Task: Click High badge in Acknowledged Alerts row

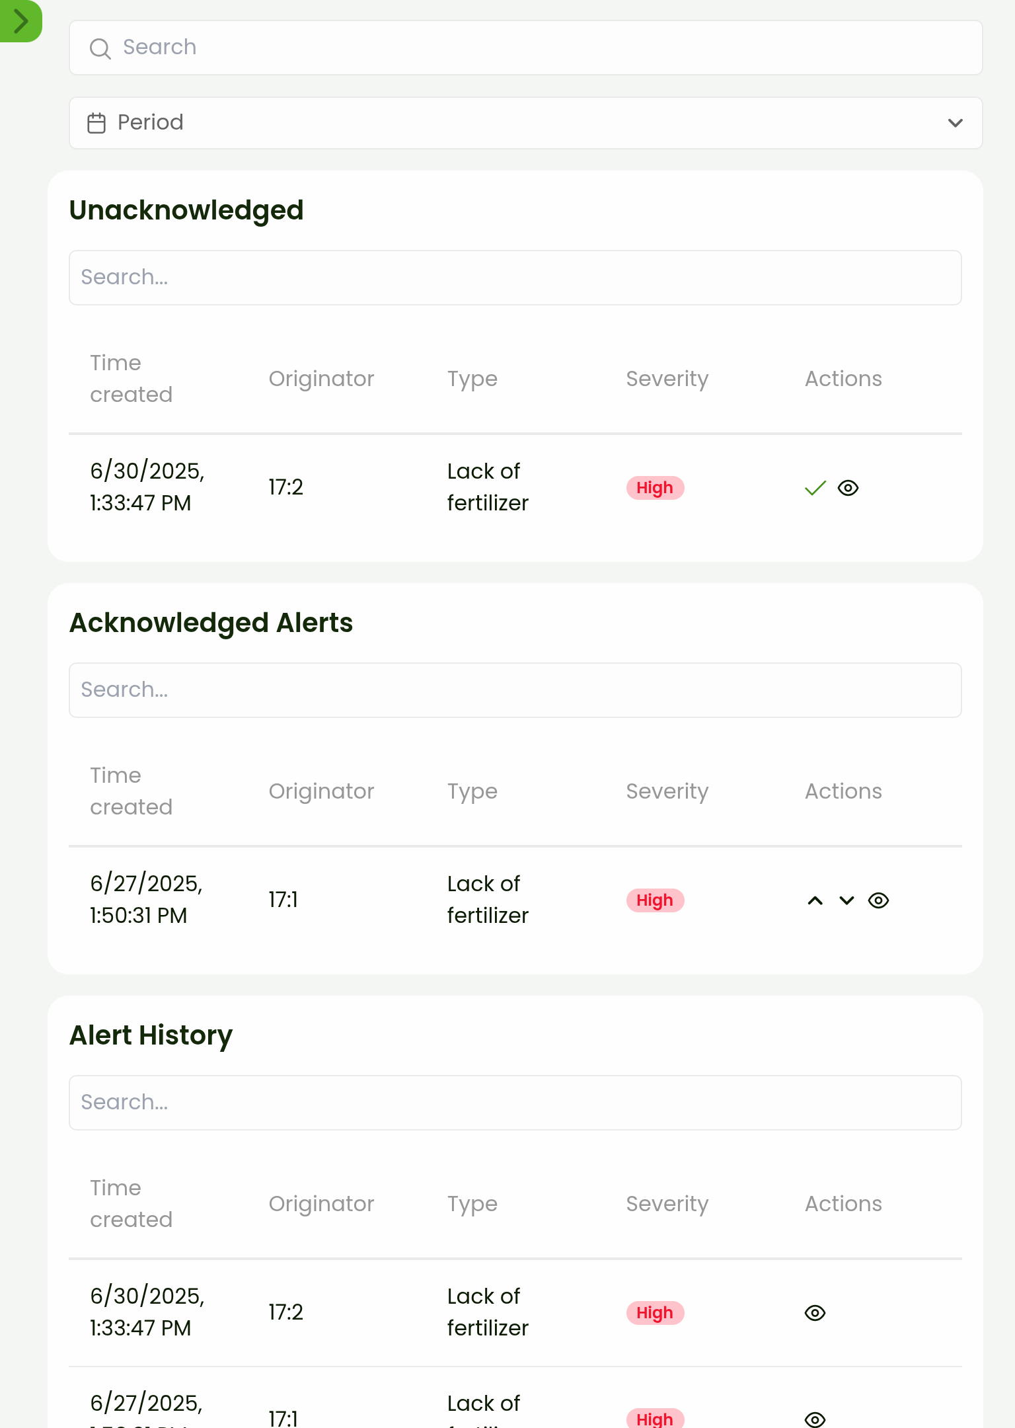Action: pos(655,900)
